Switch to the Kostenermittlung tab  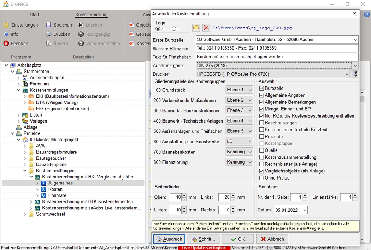pyautogui.click(x=91, y=15)
